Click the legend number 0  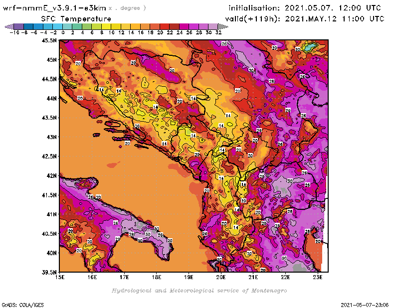pos(63,32)
